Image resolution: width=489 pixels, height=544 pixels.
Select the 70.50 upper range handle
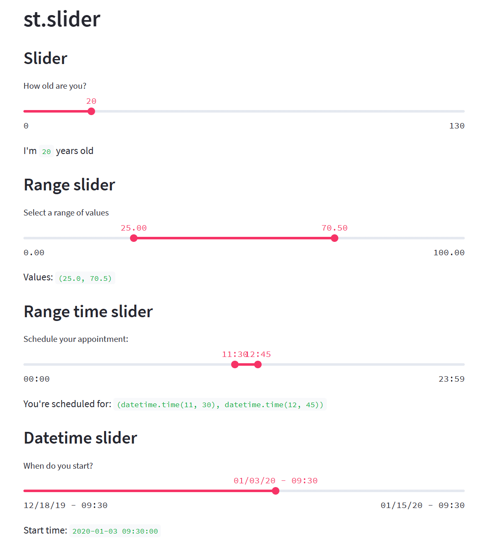(334, 238)
